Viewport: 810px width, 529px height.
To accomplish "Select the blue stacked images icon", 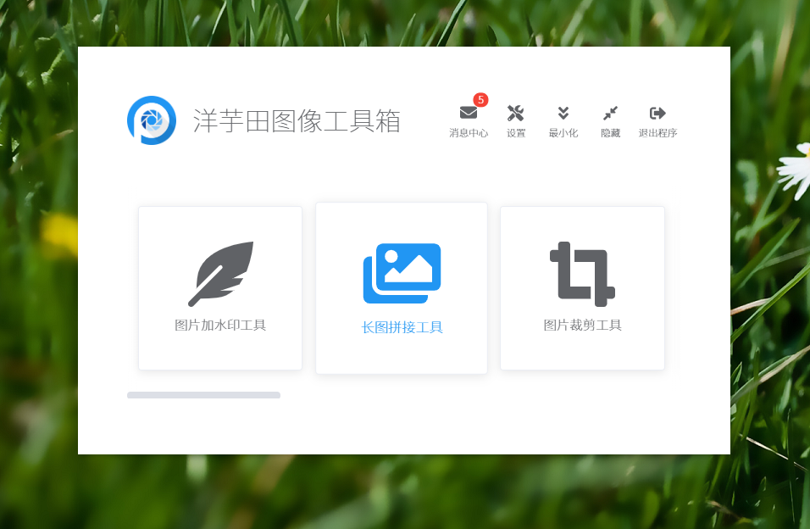I will 402,273.
